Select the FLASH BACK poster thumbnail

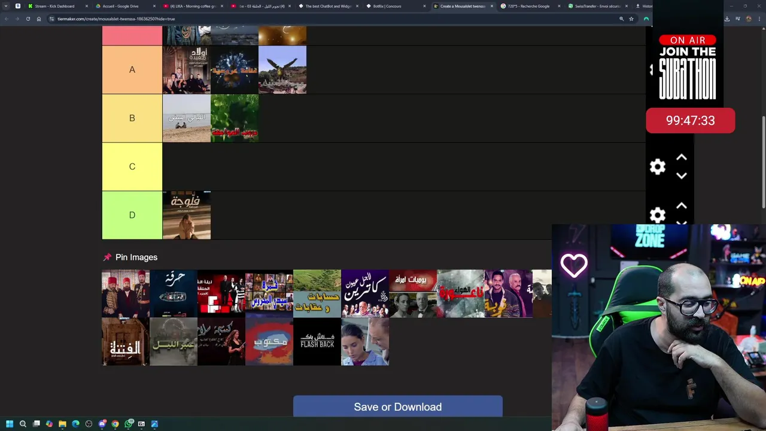point(317,341)
